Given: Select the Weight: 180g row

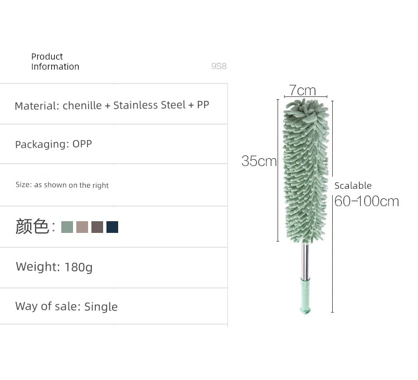Looking at the screenshot, I should click(x=114, y=267).
